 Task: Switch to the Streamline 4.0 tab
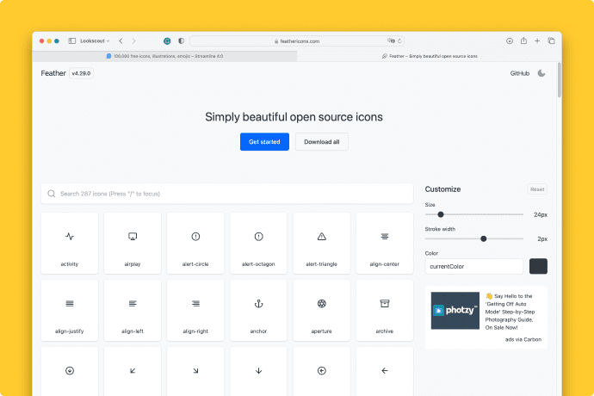click(164, 56)
